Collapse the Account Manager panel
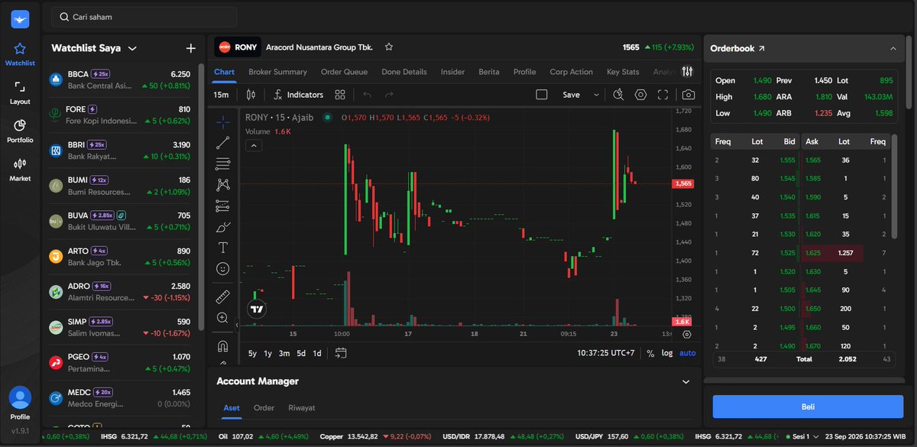The image size is (917, 447). (685, 381)
